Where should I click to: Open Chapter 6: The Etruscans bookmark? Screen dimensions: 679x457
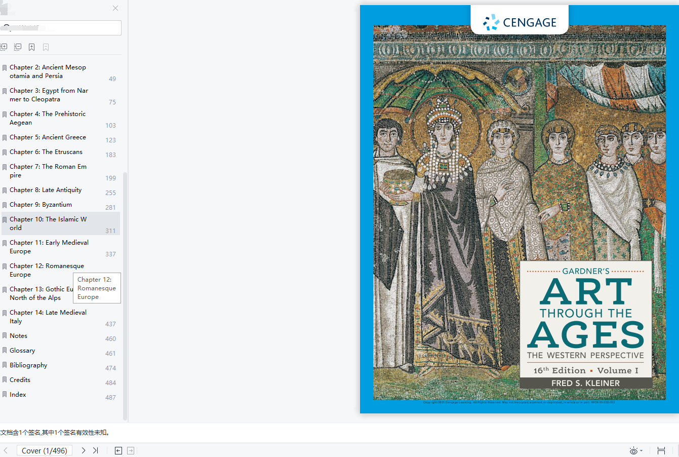click(46, 152)
